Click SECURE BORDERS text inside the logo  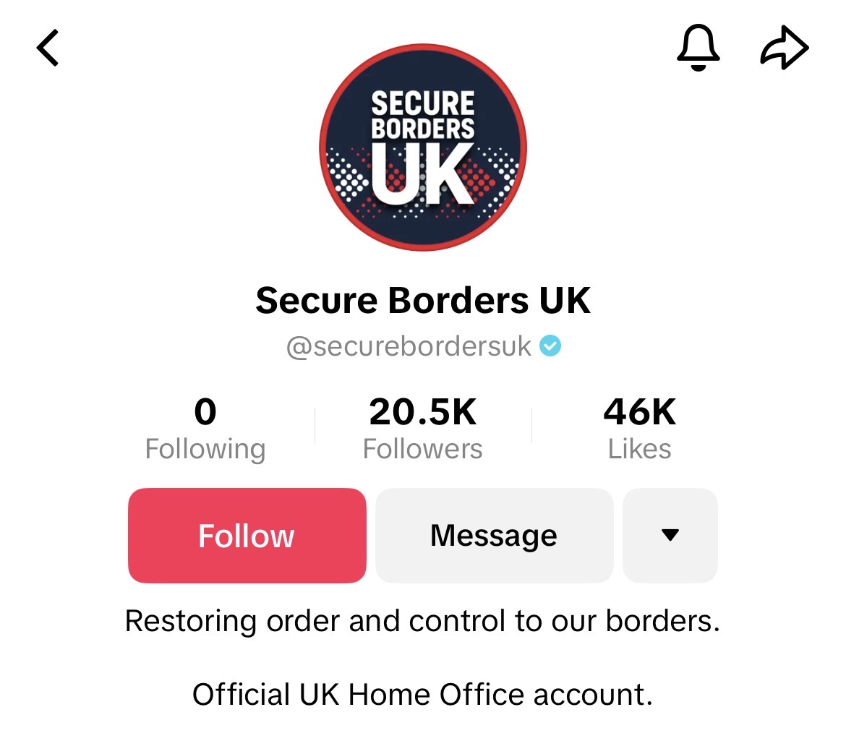423,115
